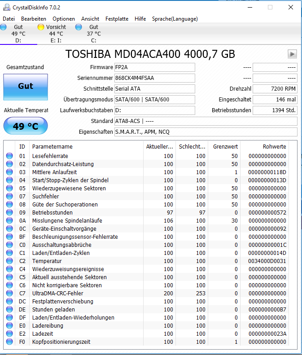Viewport: 302px width, 355px height.
Task: Open the Datei menu
Action: tap(9, 19)
